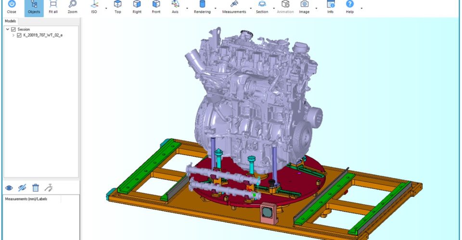Open the Rendering dropdown arrow

(x=215, y=8)
